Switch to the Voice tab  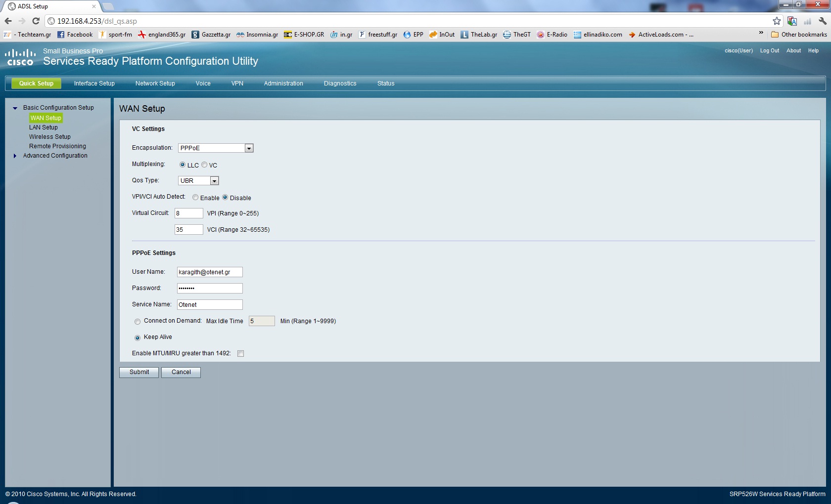pyautogui.click(x=203, y=84)
